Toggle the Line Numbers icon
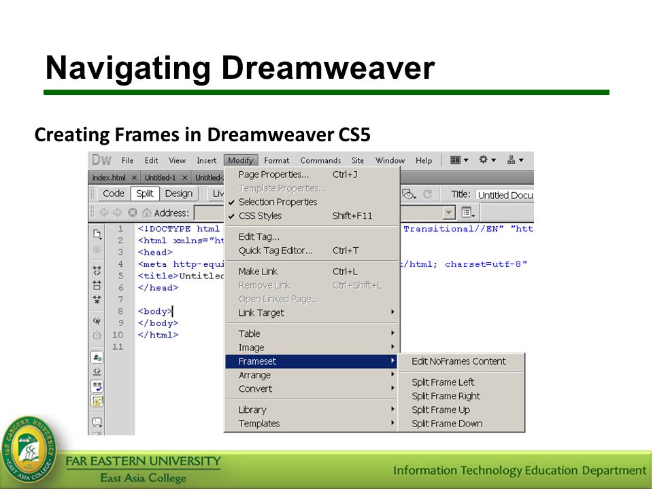This screenshot has height=489, width=653. coord(97,357)
